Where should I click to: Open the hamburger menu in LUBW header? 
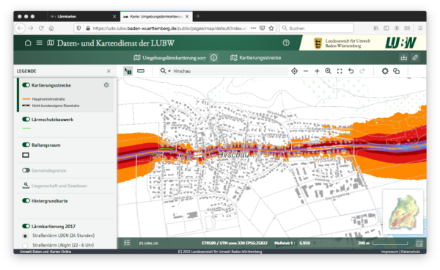(40, 43)
